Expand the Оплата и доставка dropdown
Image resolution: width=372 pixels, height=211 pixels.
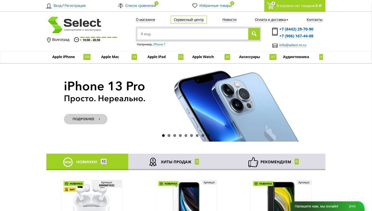click(x=271, y=20)
